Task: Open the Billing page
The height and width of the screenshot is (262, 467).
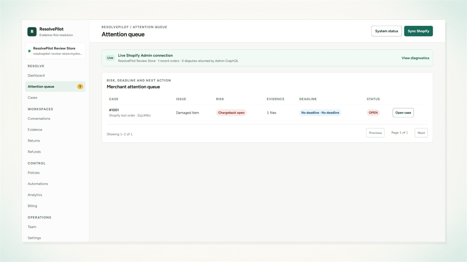Action: click(x=32, y=206)
